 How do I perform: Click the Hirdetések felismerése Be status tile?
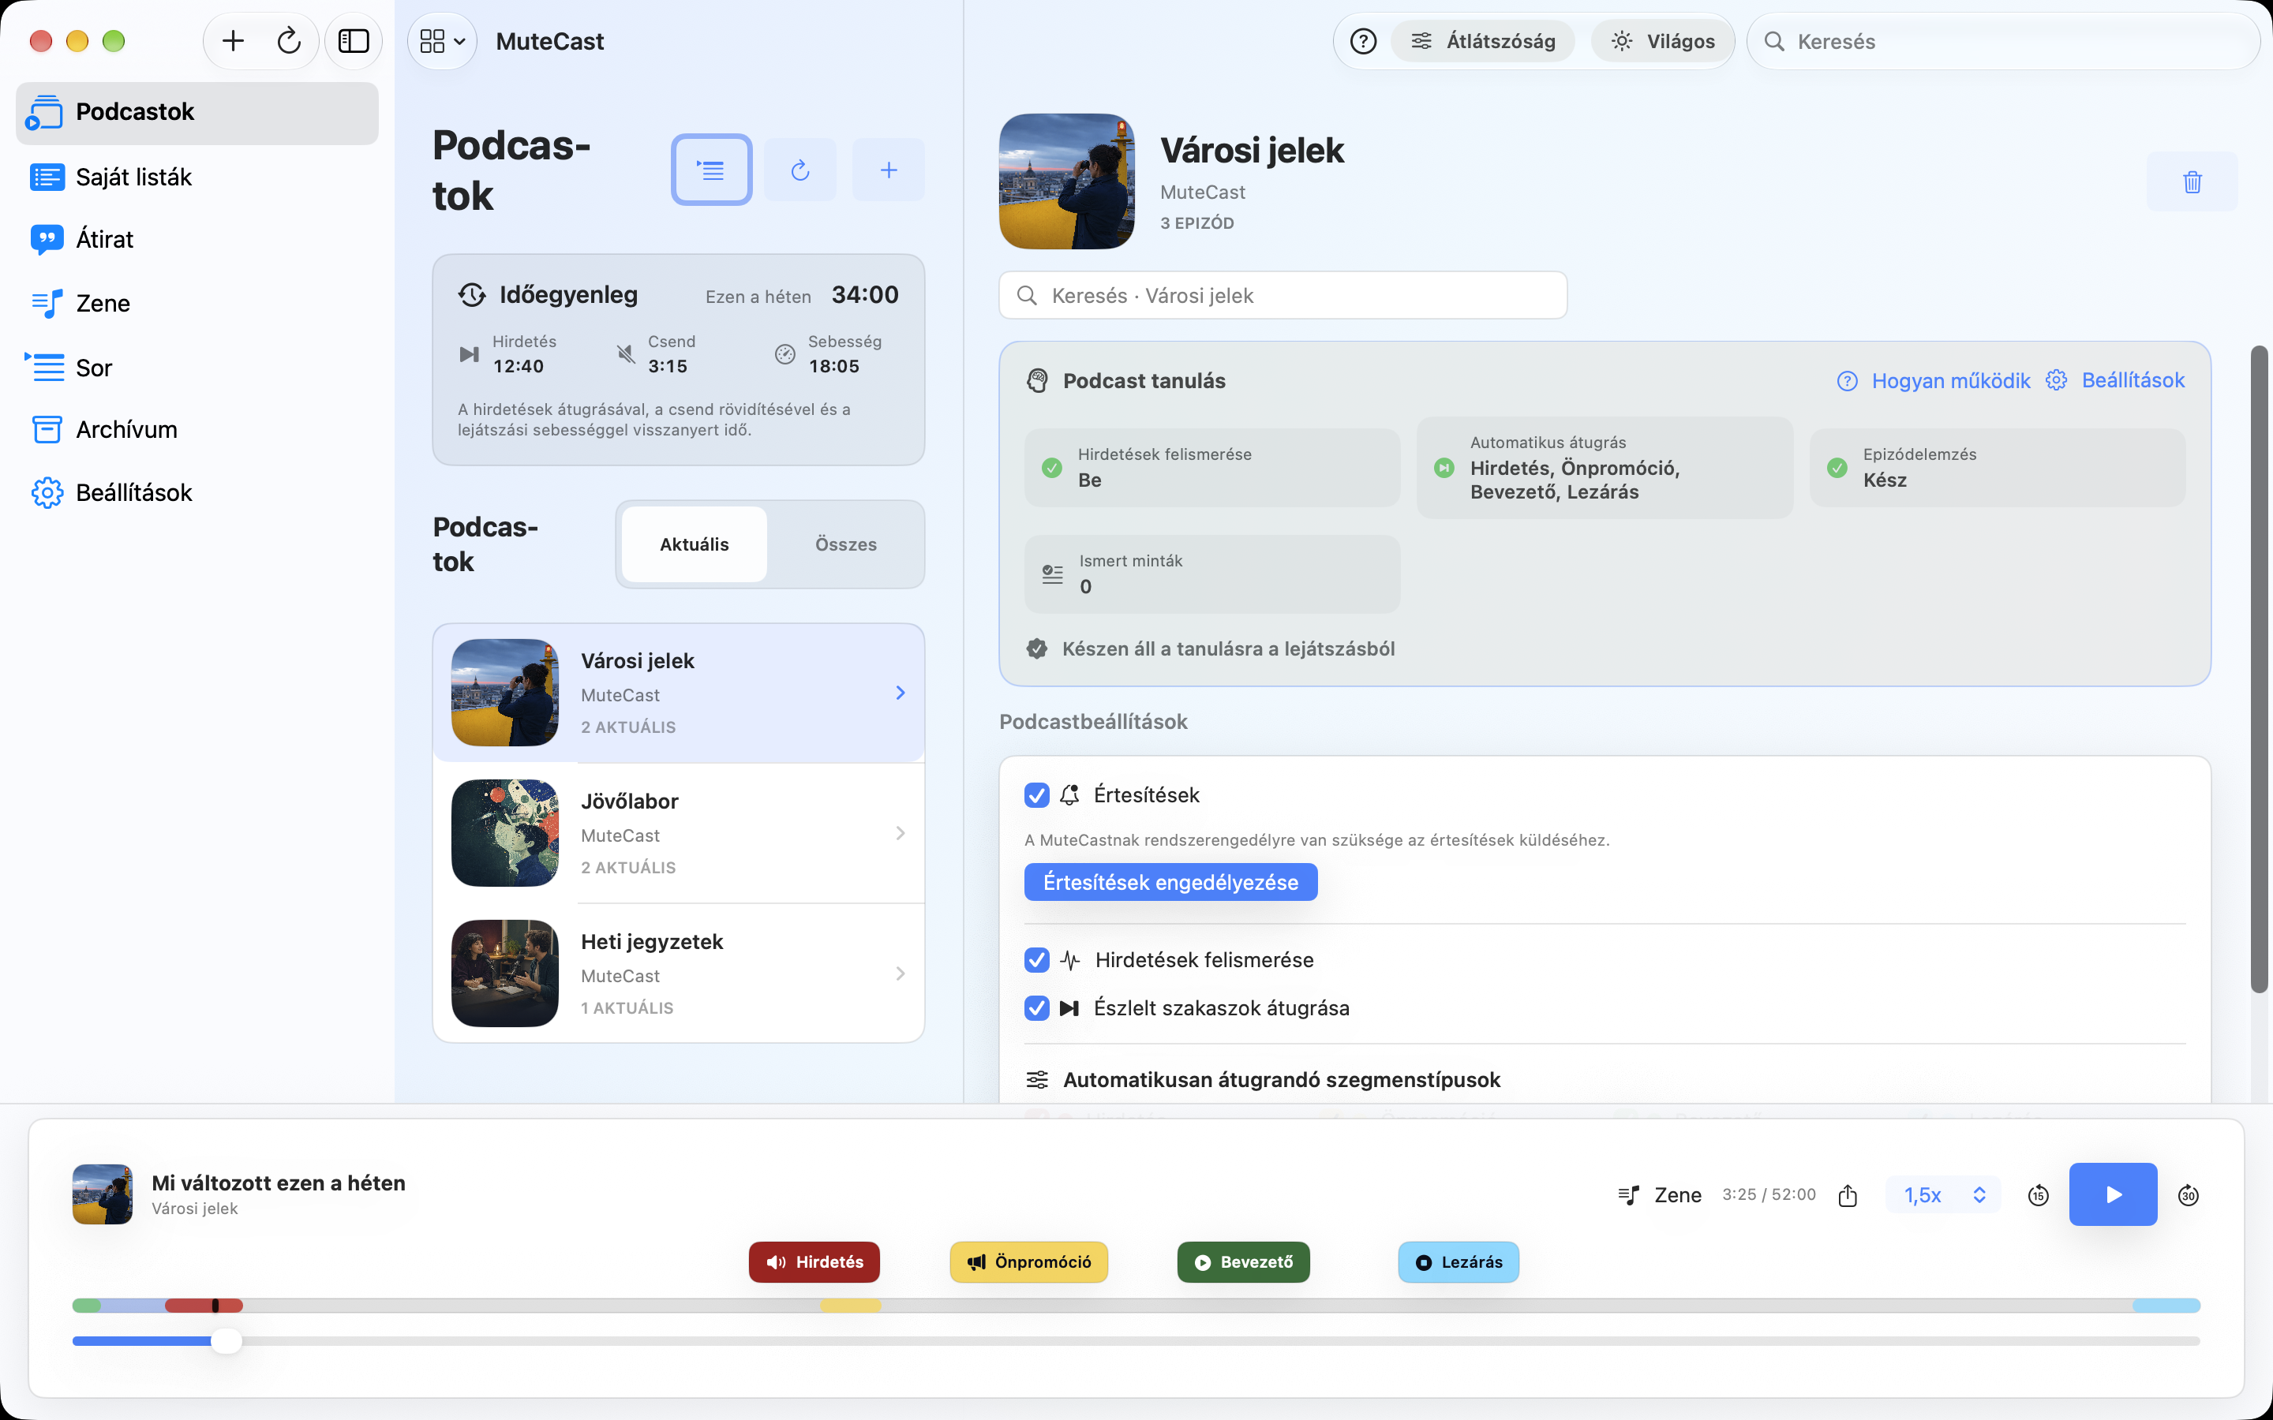(x=1211, y=468)
